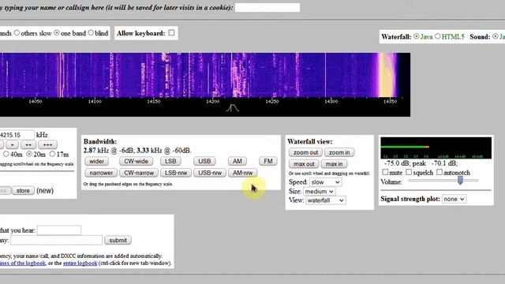Select the LSB-nrw mode button
The image size is (505, 284).
tap(176, 173)
